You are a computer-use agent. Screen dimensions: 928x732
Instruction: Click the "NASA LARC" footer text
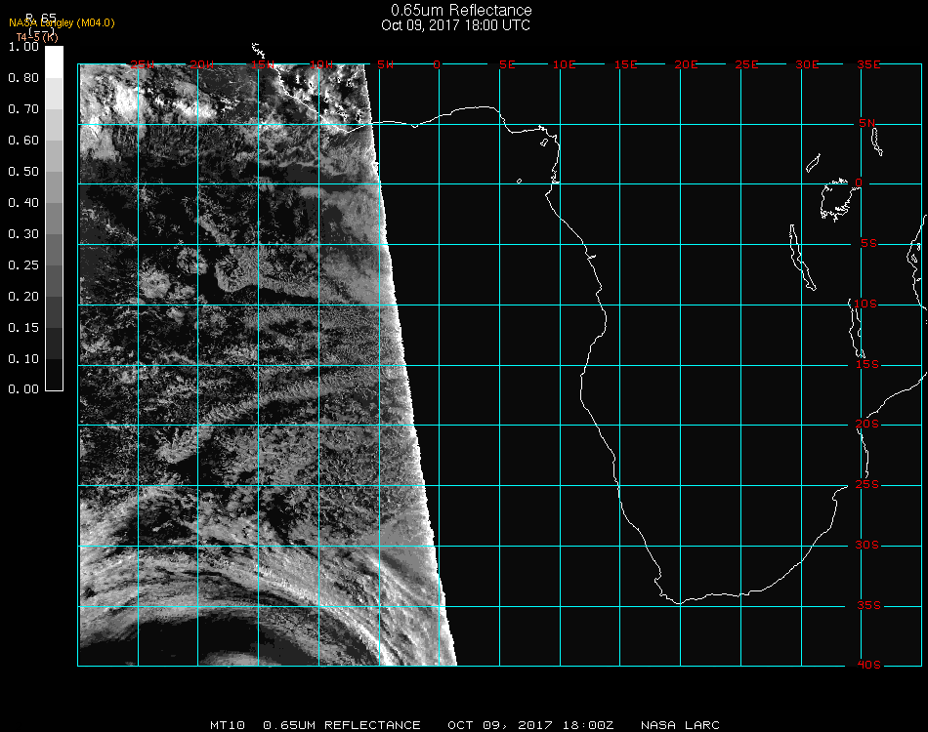(680, 725)
